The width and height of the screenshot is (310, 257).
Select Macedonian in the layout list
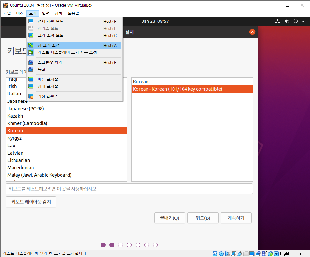point(66,168)
